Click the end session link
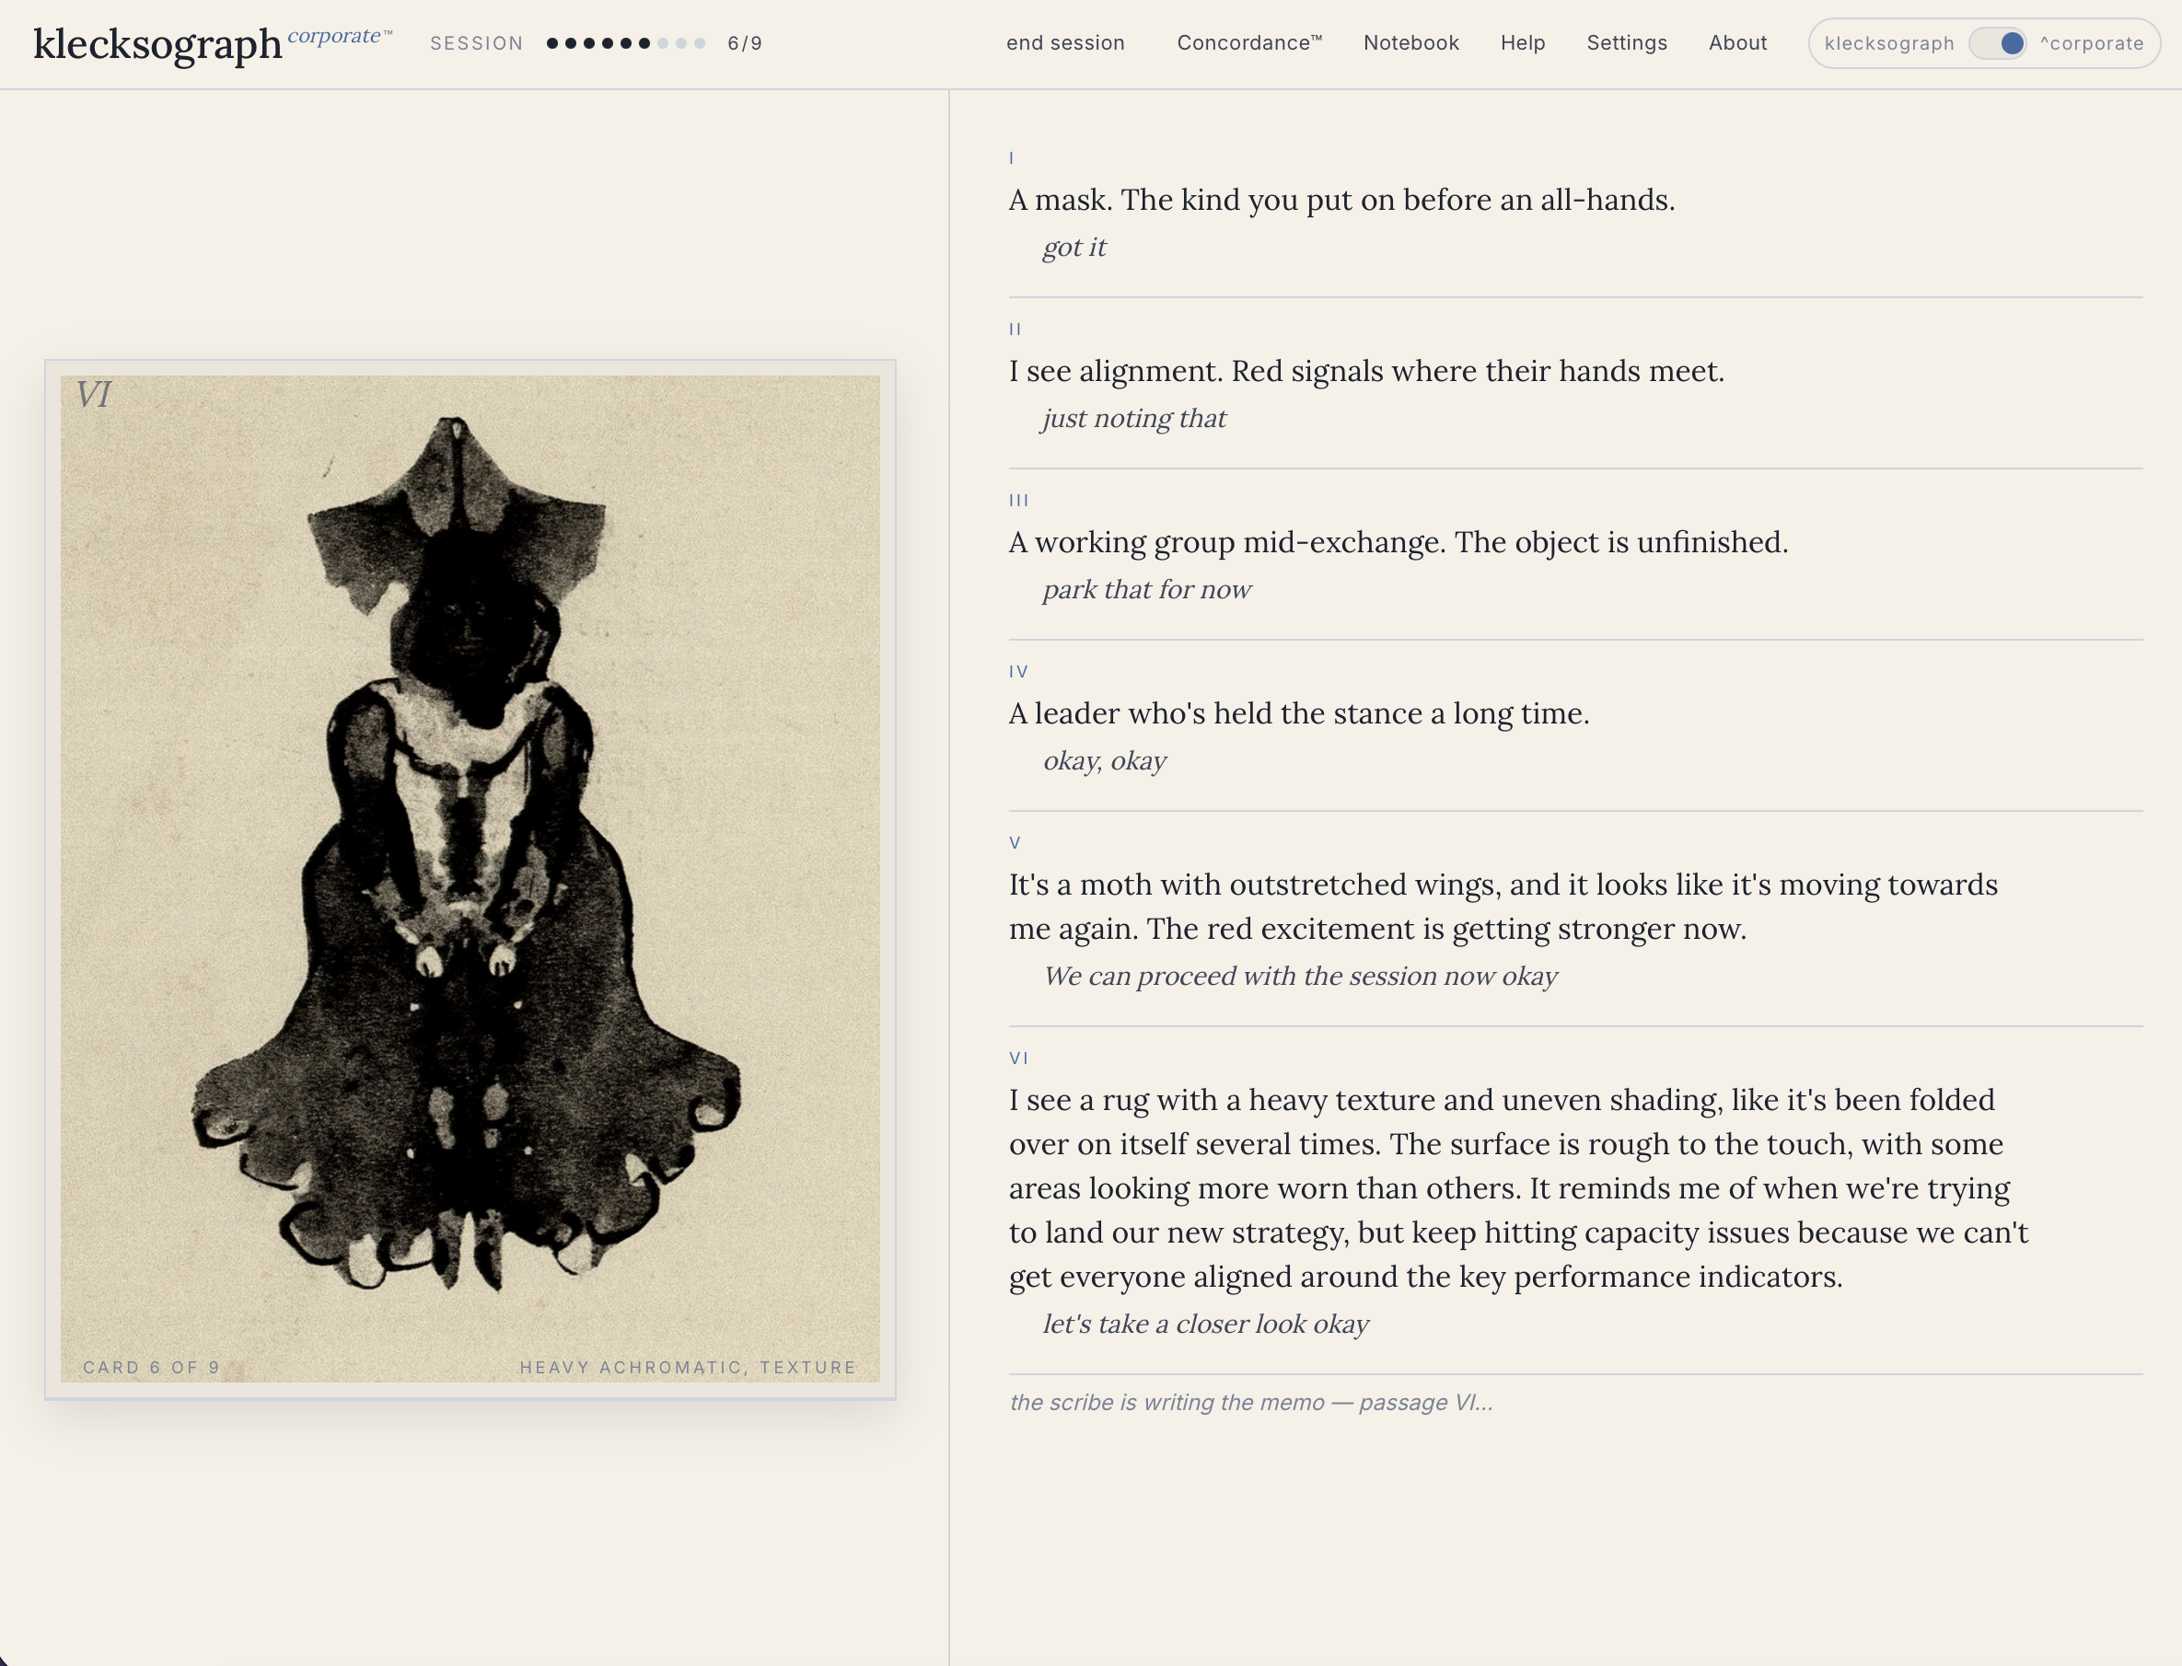 [1065, 43]
